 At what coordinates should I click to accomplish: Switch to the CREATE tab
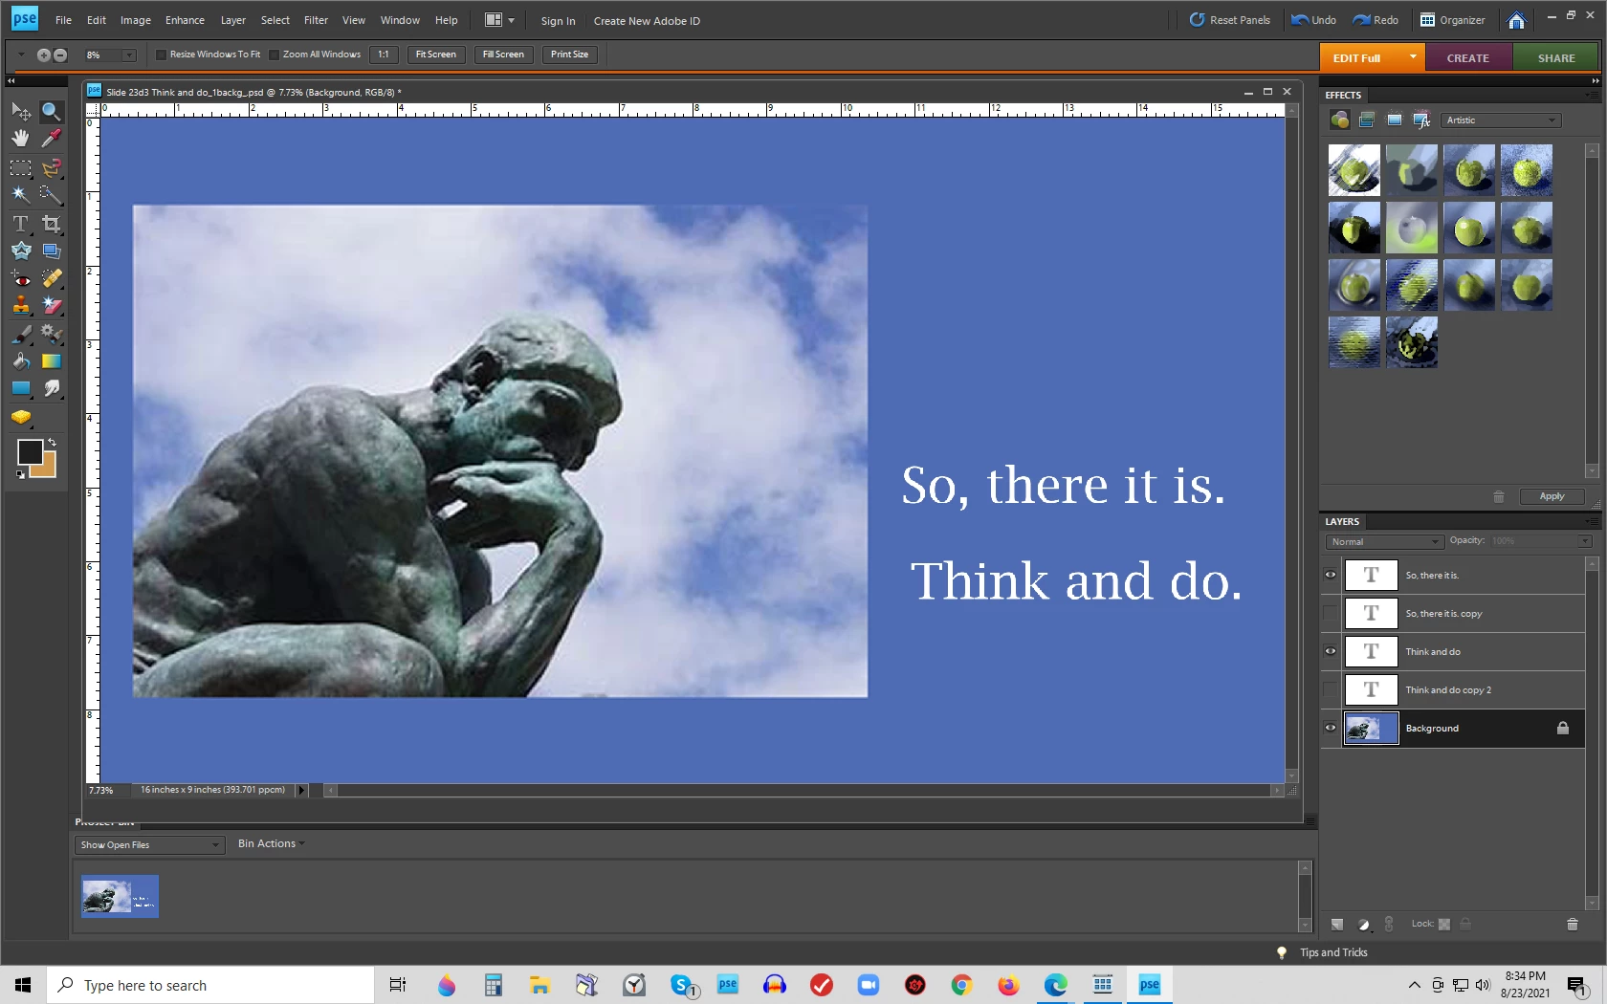pos(1468,58)
